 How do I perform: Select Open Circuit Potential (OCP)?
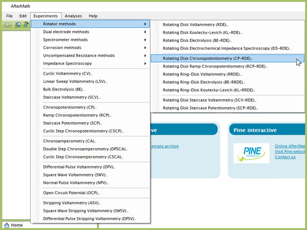tap(90, 193)
